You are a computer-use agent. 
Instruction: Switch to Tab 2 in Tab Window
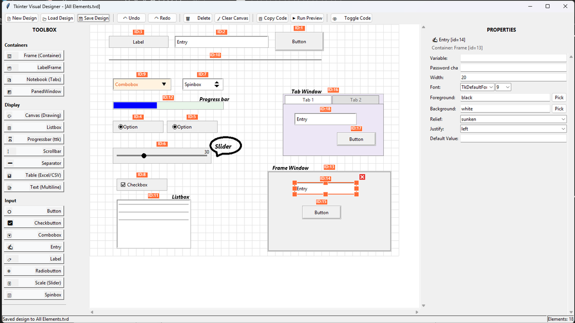(x=356, y=100)
